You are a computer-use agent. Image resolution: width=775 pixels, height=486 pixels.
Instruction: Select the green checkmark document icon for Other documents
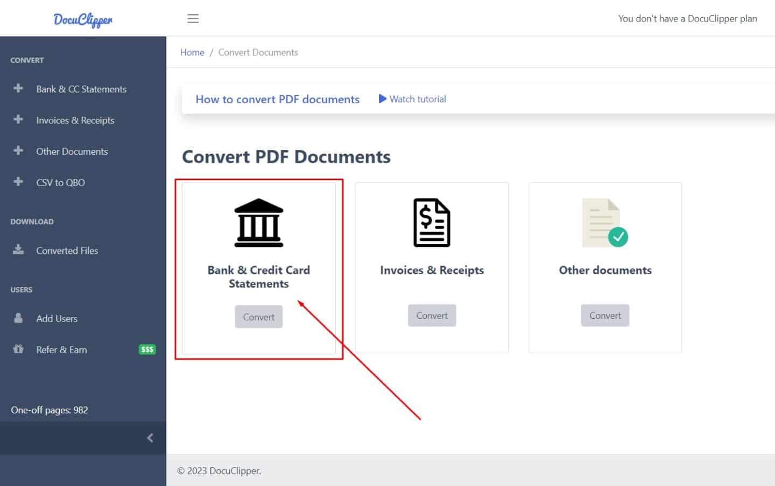(604, 222)
